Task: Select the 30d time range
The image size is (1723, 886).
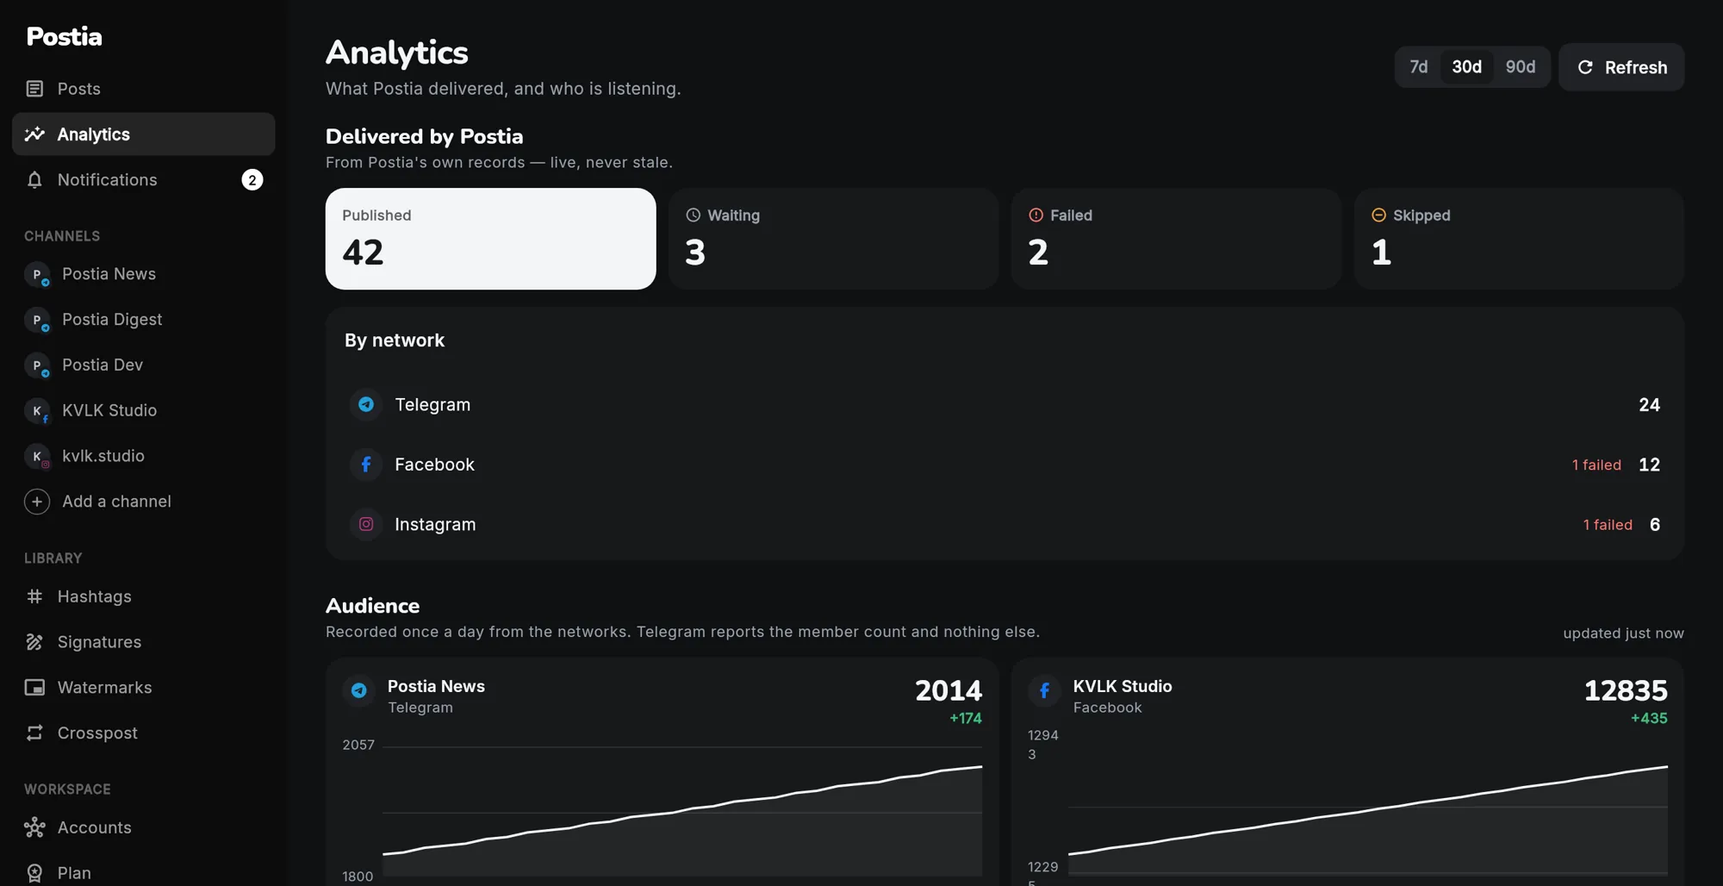Action: [x=1466, y=66]
